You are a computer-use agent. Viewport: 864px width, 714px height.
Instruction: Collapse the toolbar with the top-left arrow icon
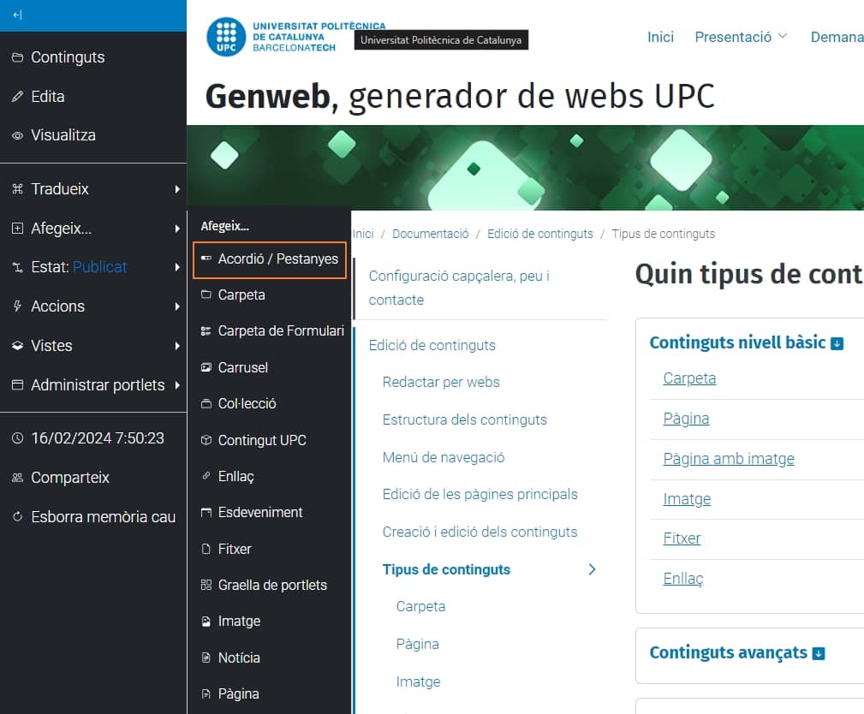18,15
